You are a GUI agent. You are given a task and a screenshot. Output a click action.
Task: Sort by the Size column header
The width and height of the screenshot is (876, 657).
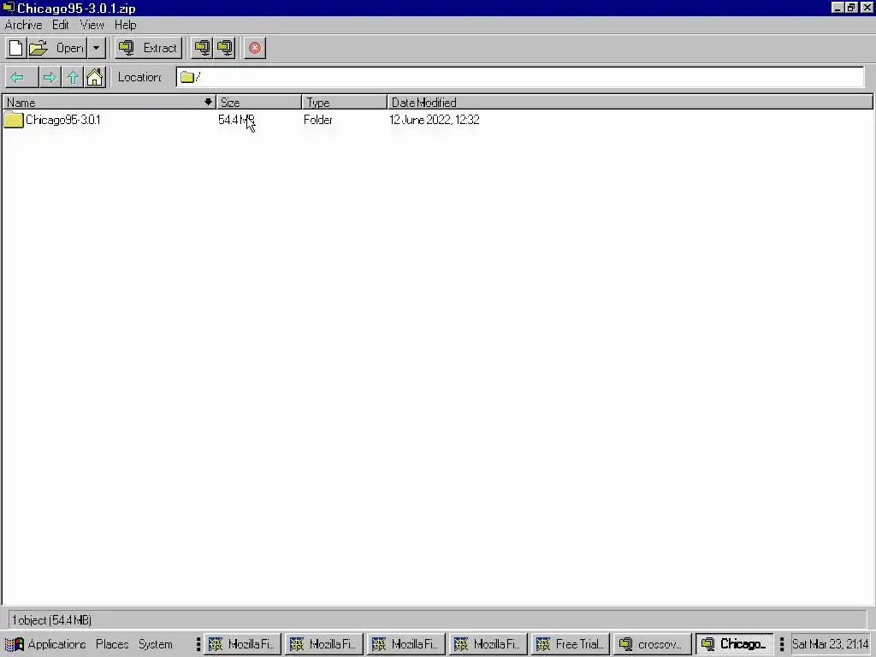tap(258, 103)
